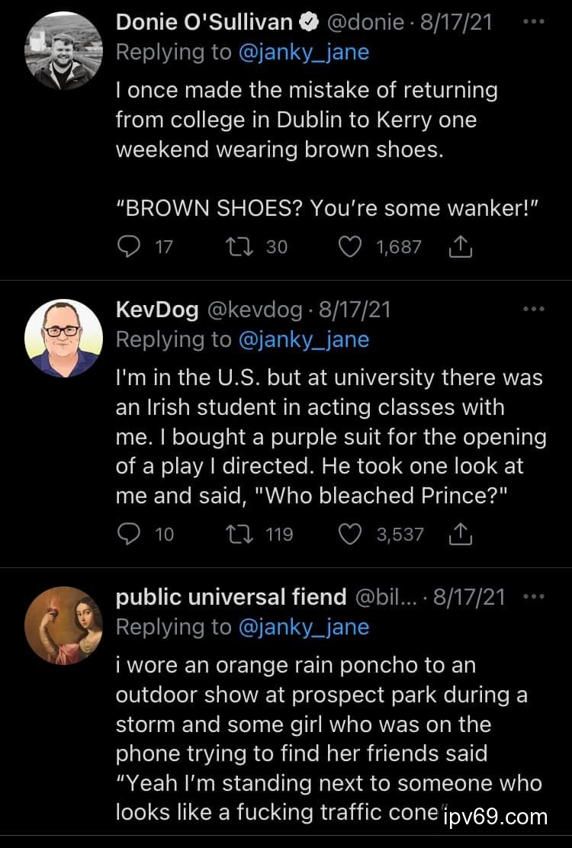This screenshot has height=848, width=572.
Task: Open Donie O'Sullivan's profile picture
Action: 63,52
